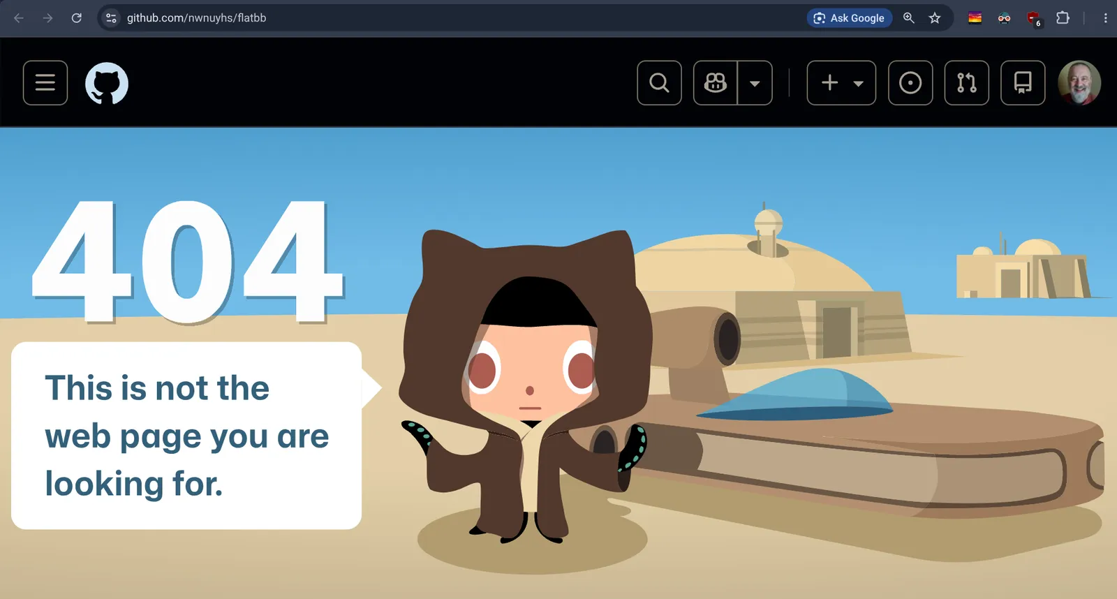This screenshot has height=599, width=1117.
Task: Reload the current page
Action: [x=77, y=18]
